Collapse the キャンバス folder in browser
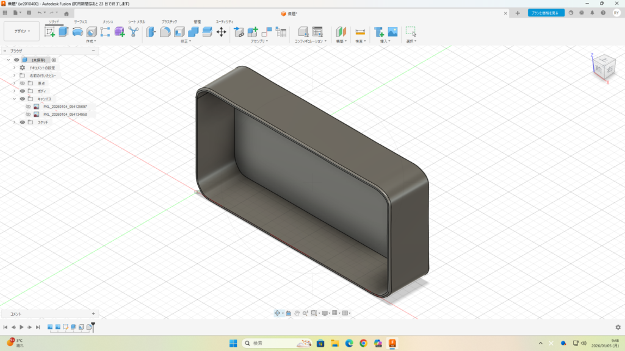This screenshot has height=351, width=625. coord(14,99)
